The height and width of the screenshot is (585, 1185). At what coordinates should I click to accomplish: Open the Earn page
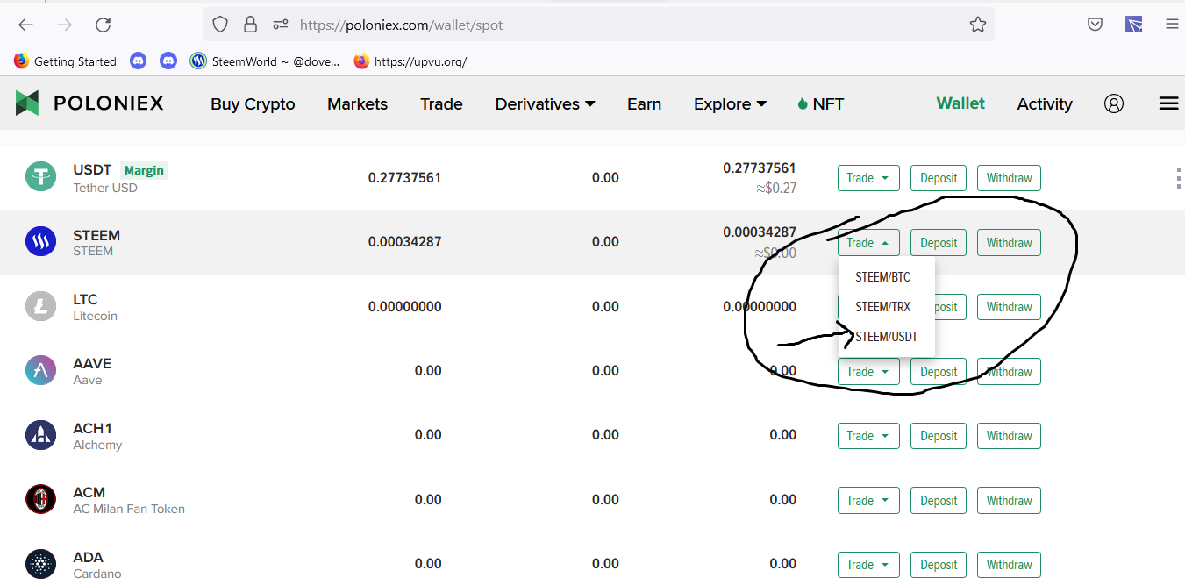click(644, 103)
